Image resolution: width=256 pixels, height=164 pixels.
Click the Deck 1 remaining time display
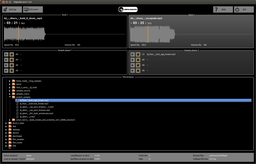pos(14,23)
